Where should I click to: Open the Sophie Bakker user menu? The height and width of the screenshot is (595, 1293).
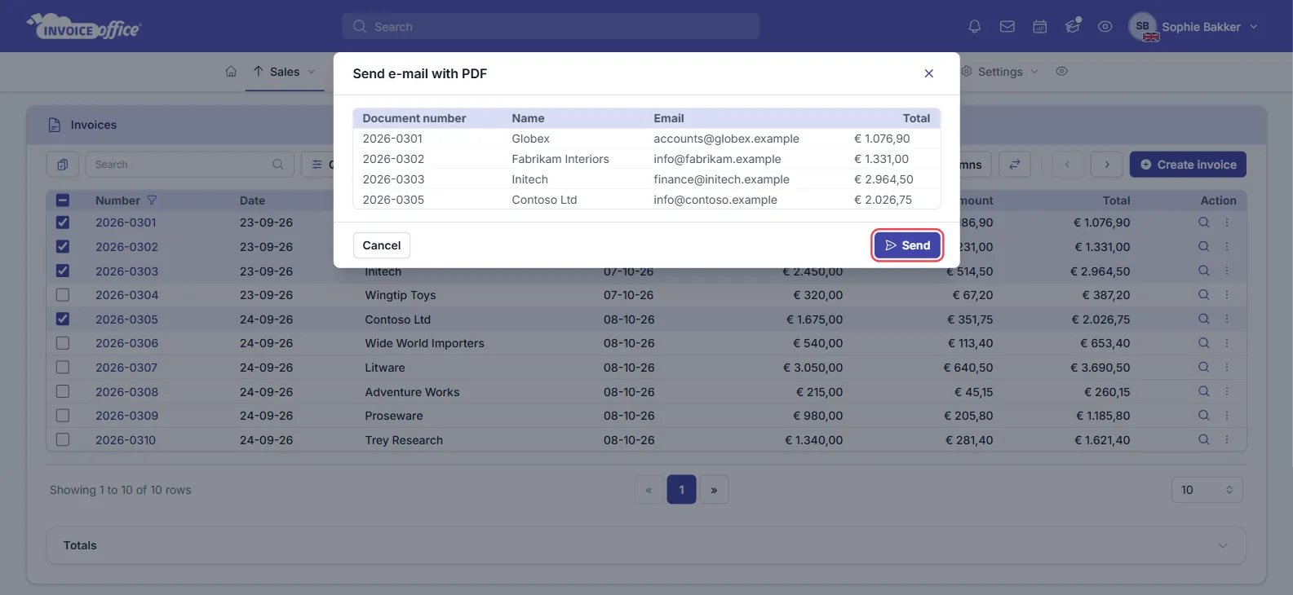tap(1193, 27)
